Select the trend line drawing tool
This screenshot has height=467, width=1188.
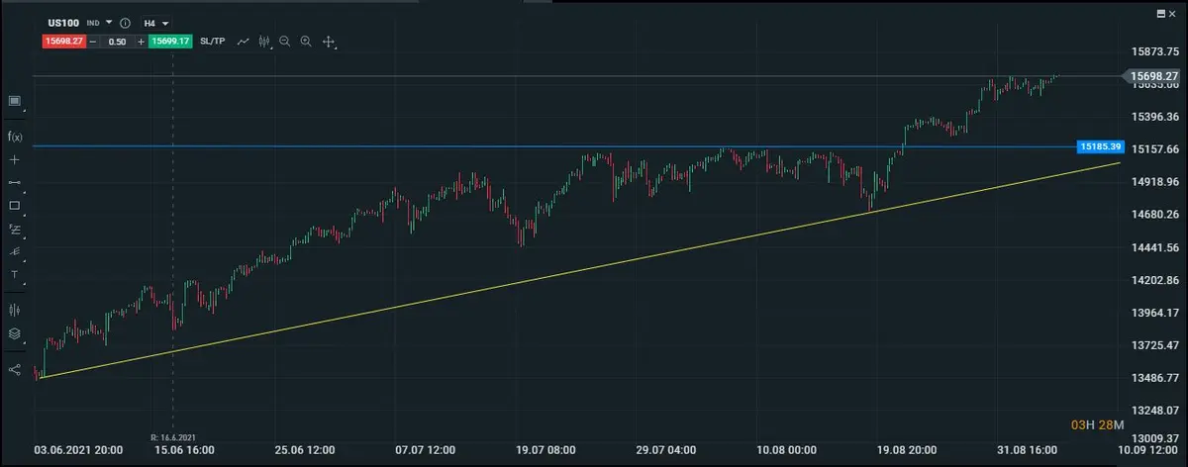(15, 182)
